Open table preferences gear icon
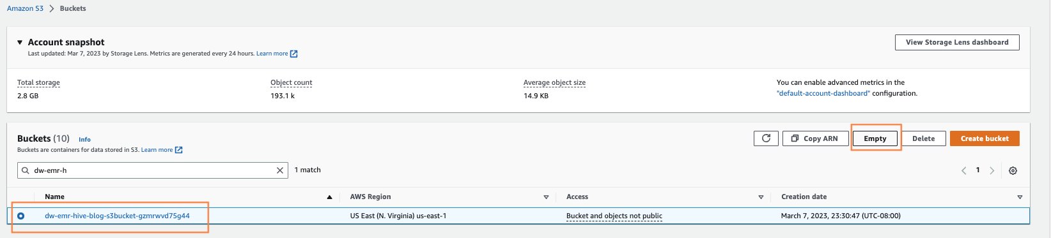 [1013, 170]
